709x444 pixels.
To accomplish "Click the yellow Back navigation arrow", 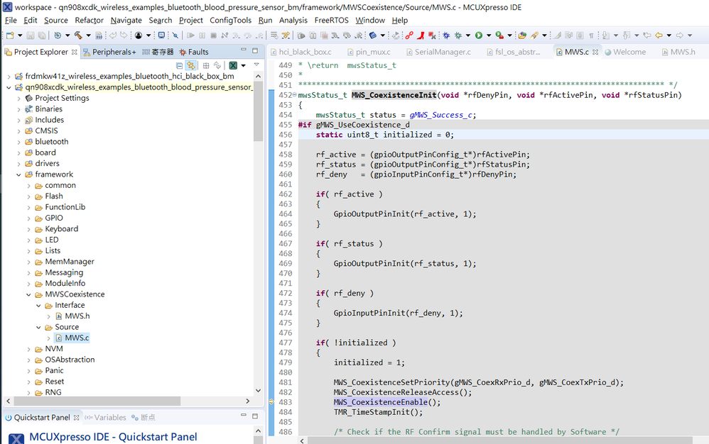I will coord(659,35).
